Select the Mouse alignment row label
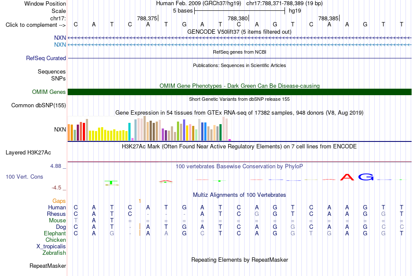This screenshot has width=412, height=276. (x=57, y=221)
